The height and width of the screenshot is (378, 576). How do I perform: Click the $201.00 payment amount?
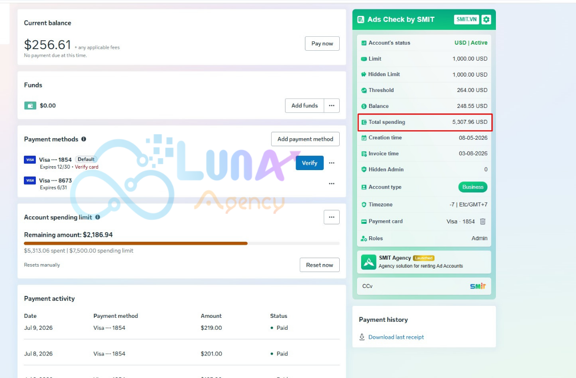[211, 354]
